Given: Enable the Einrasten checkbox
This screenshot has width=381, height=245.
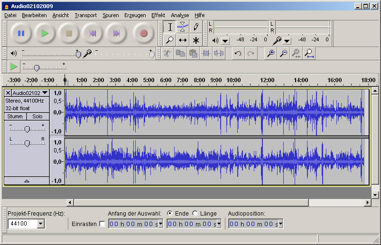Looking at the screenshot, I should [102, 224].
